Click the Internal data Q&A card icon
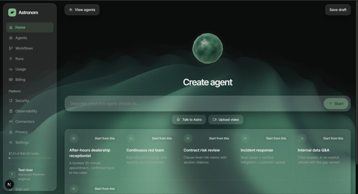 (302, 139)
